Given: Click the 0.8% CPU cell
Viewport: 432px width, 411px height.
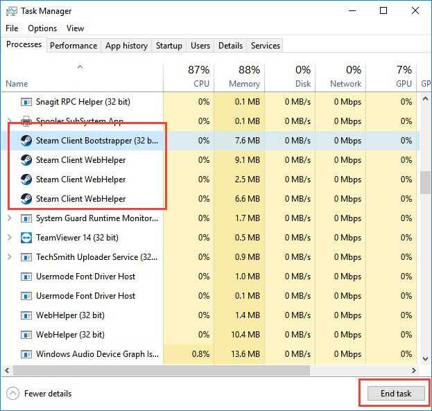Looking at the screenshot, I should click(189, 354).
